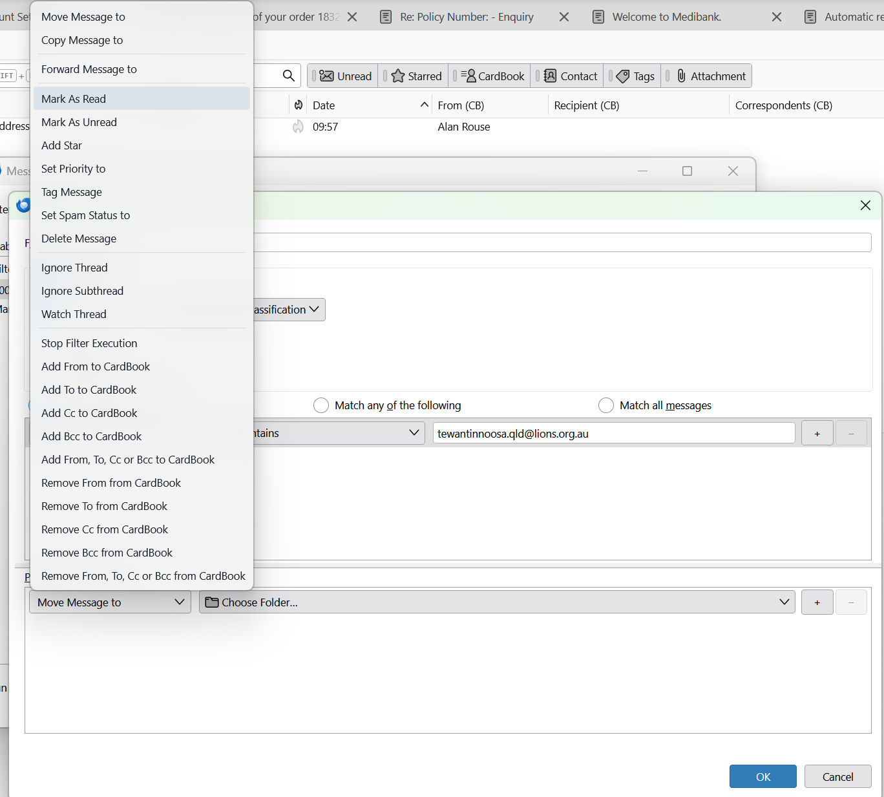
Task: Select Match any of the following
Action: [321, 405]
